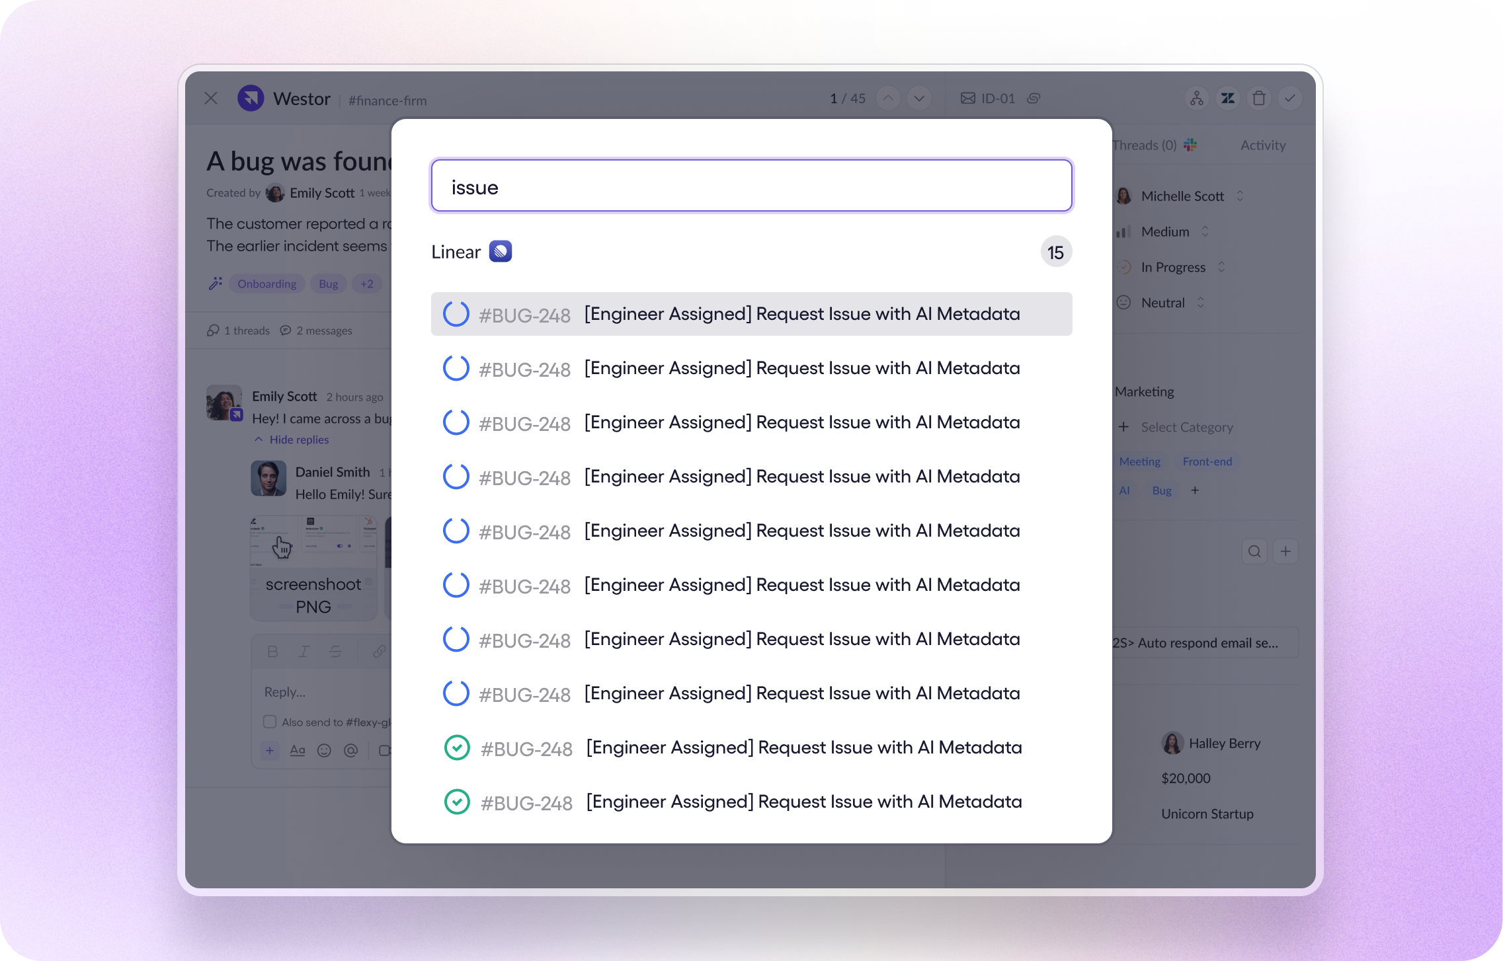Open the In Progress status dropdown
This screenshot has height=961, width=1503.
tap(1170, 267)
